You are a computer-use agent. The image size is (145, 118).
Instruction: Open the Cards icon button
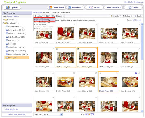(x=91, y=7)
